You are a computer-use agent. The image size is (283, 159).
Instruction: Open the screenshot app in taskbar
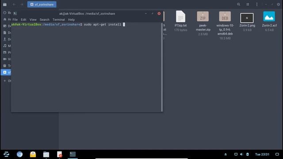point(59,154)
